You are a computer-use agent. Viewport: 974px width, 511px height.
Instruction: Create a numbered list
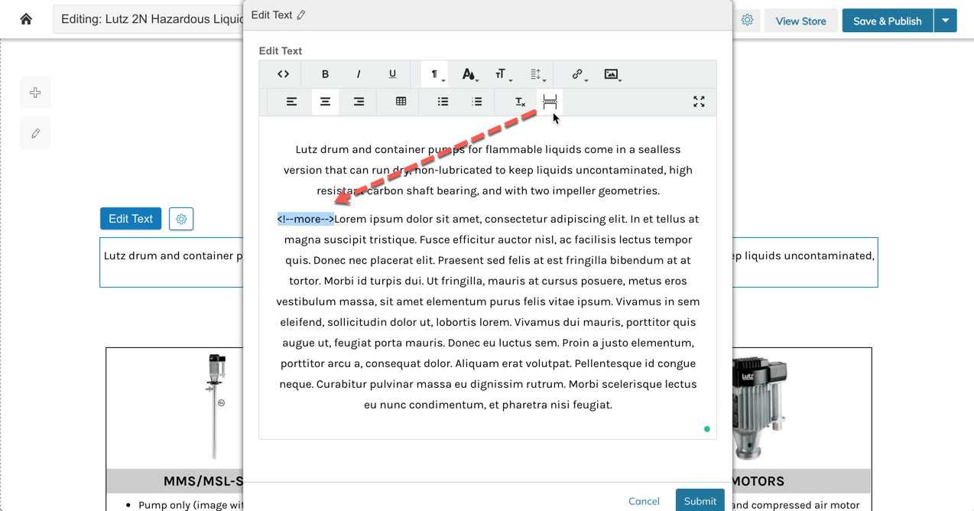tap(476, 102)
